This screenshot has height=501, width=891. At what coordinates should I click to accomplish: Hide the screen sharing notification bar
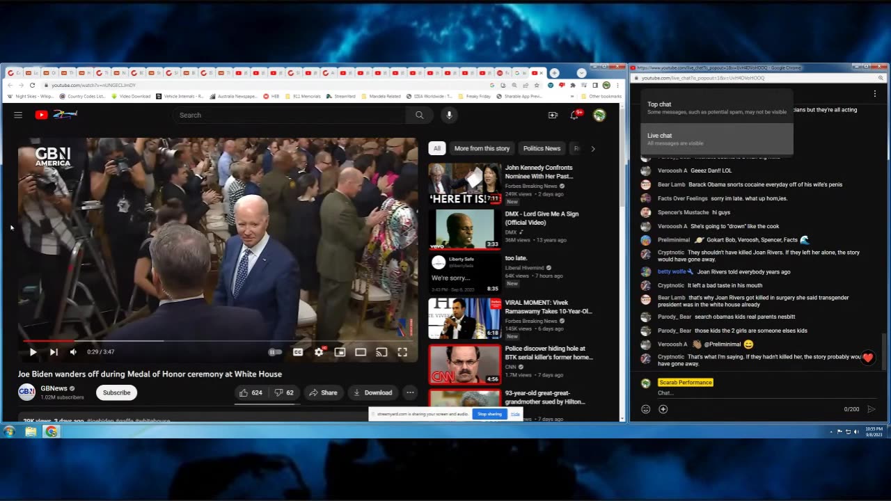515,414
